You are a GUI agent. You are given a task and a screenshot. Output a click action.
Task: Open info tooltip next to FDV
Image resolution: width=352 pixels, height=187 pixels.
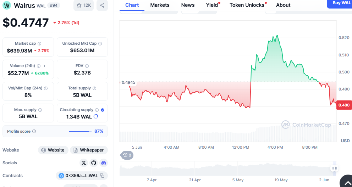(x=87, y=66)
